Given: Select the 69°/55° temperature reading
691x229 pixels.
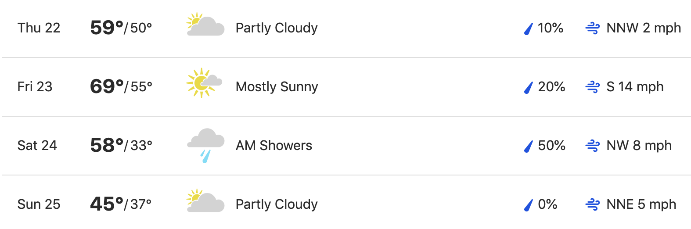Looking at the screenshot, I should click(x=121, y=86).
